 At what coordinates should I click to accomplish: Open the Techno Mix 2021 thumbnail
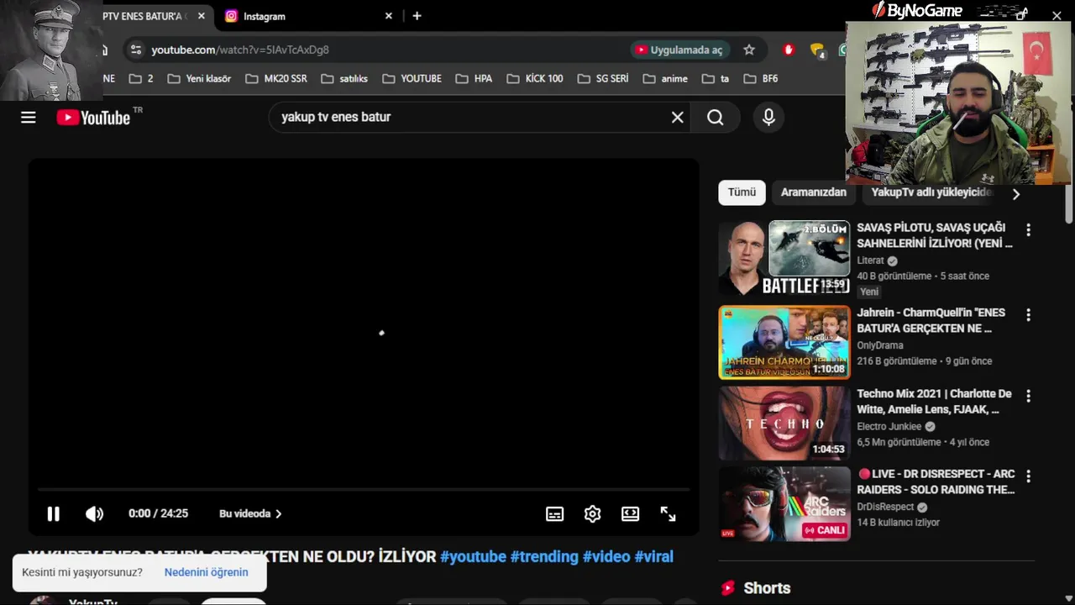(x=784, y=423)
